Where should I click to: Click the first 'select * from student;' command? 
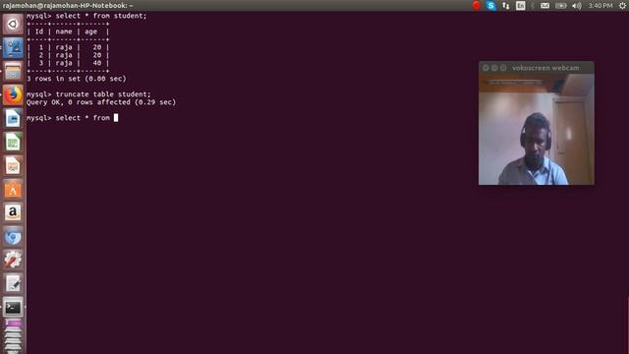86,16
